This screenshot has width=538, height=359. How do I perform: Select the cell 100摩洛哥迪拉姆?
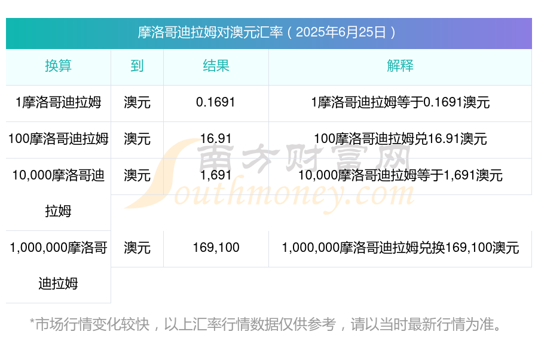click(x=59, y=139)
